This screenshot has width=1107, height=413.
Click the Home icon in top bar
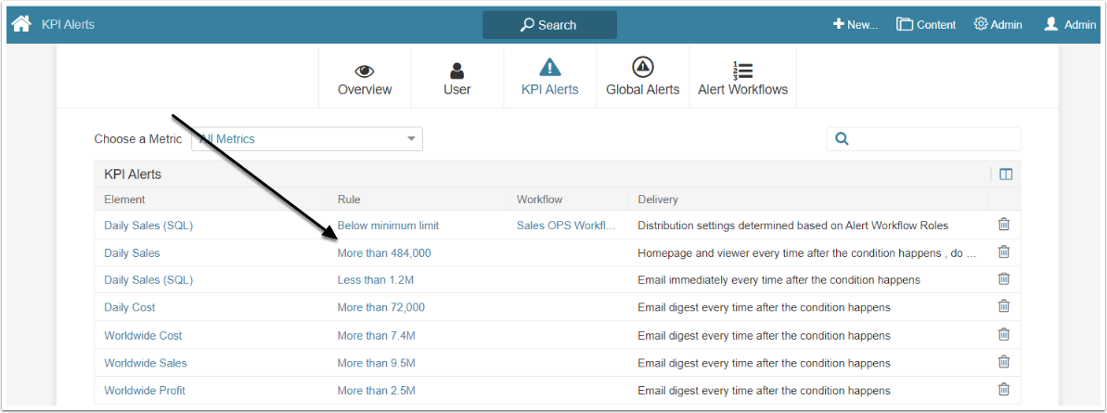click(x=21, y=24)
